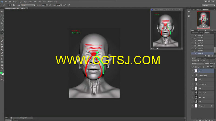Hide Layer 2 copy 2

click(193, 93)
